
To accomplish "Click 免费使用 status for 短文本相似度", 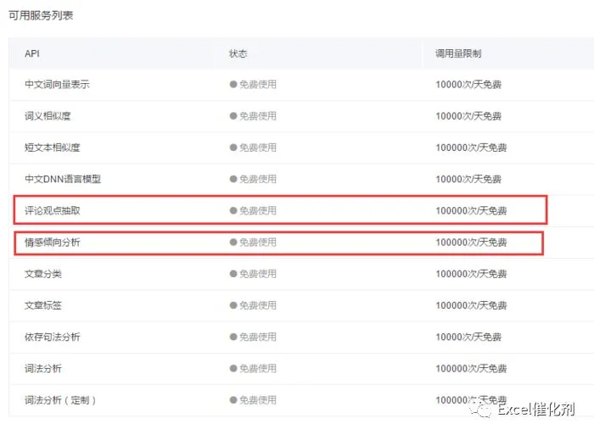I will click(x=258, y=148).
